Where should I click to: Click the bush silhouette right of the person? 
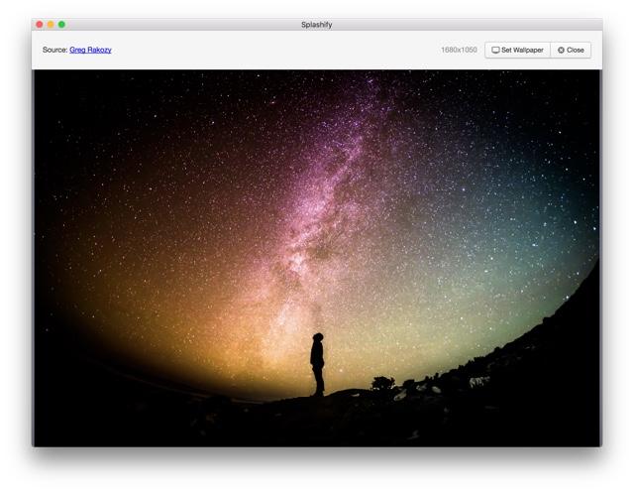382,382
